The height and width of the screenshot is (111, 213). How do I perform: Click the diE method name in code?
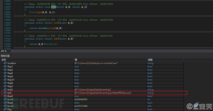click(x=56, y=39)
